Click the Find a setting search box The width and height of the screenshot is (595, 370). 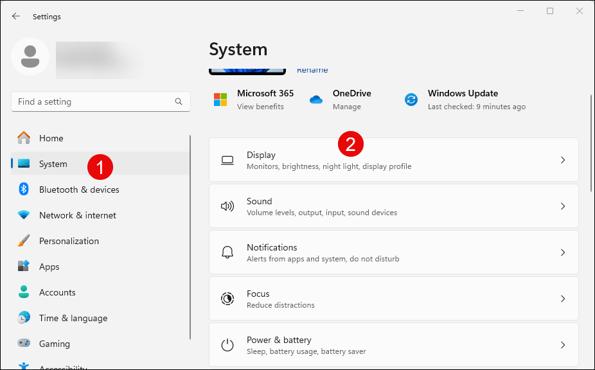point(93,101)
